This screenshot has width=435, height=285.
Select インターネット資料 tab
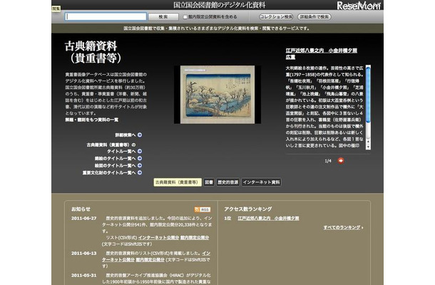261,182
